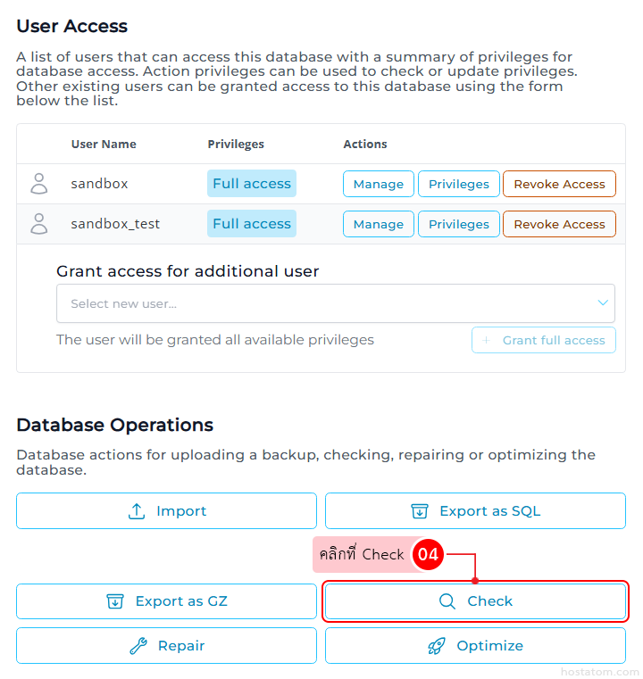The height and width of the screenshot is (679, 643).
Task: Revoke Access for the sandbox user
Action: coord(559,184)
